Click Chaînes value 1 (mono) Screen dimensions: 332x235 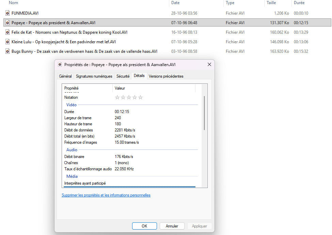(x=122, y=163)
